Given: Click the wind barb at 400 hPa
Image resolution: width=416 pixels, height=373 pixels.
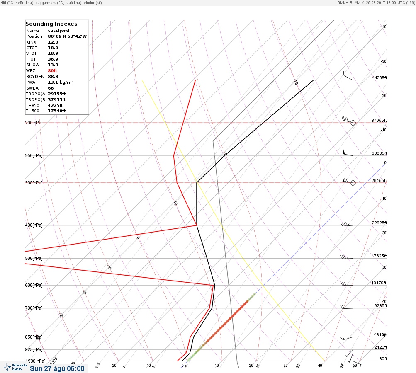Looking at the screenshot, I should tap(346, 225).
